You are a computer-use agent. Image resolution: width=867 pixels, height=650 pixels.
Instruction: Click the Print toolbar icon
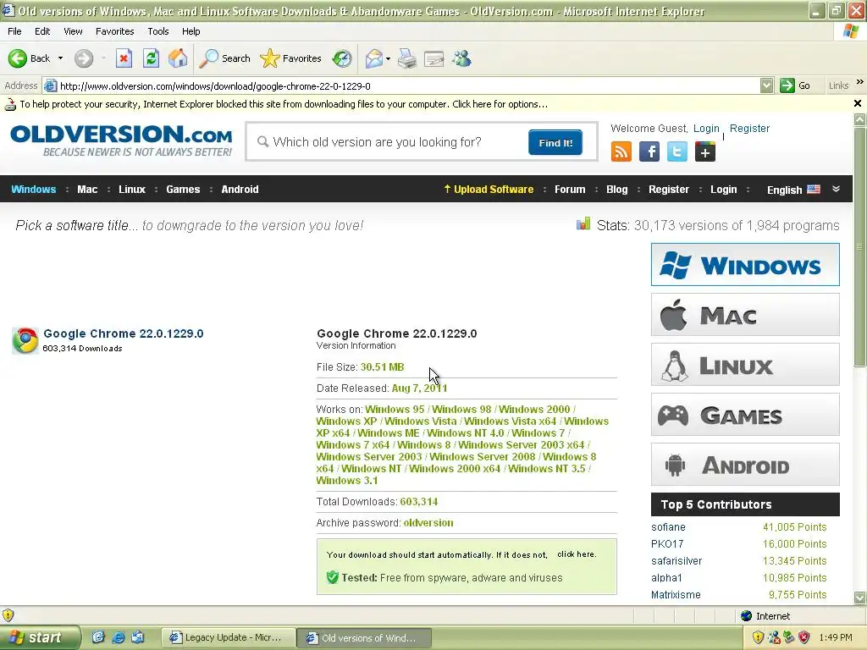pyautogui.click(x=407, y=58)
